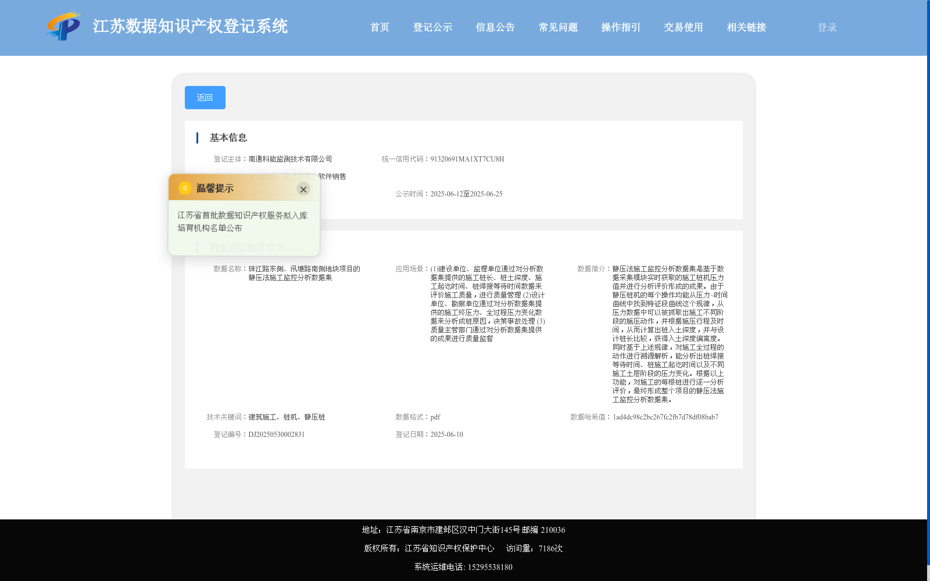930x581 pixels.
Task: Click the data format value pdf
Action: click(435, 417)
